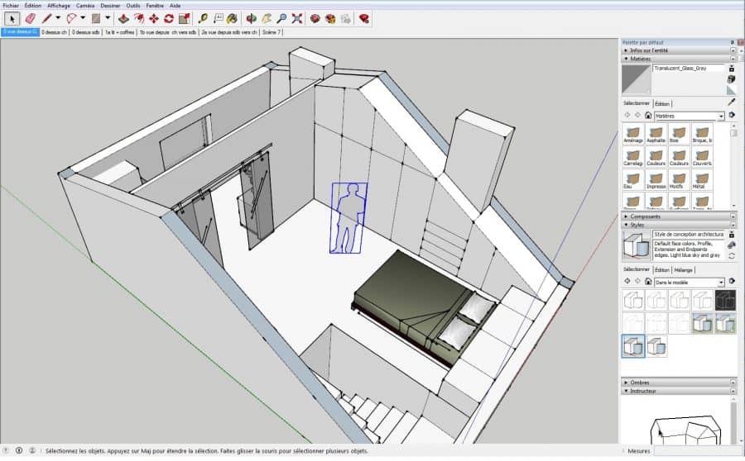This screenshot has height=461, width=745.
Task: Switch to scene tab '1a lit + coffres'
Action: tap(120, 32)
